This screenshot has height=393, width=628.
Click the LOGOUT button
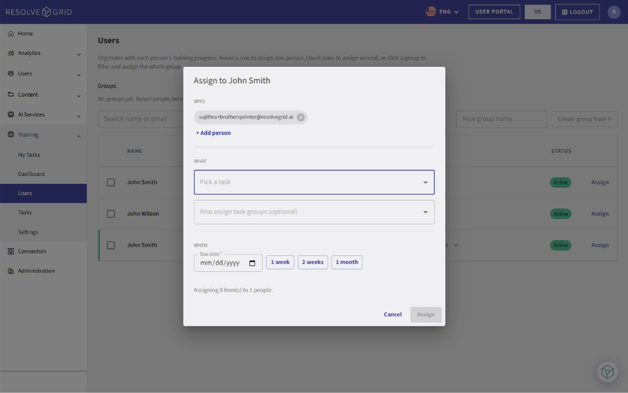pos(577,12)
